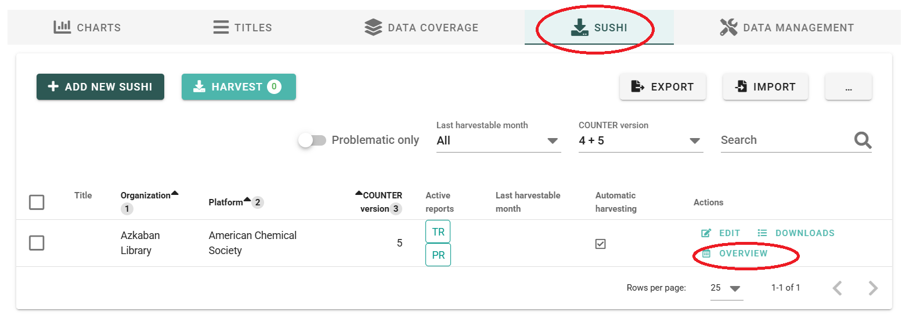Image resolution: width=906 pixels, height=315 pixels.
Task: Open the COUNTER version dropdown
Action: coord(641,140)
